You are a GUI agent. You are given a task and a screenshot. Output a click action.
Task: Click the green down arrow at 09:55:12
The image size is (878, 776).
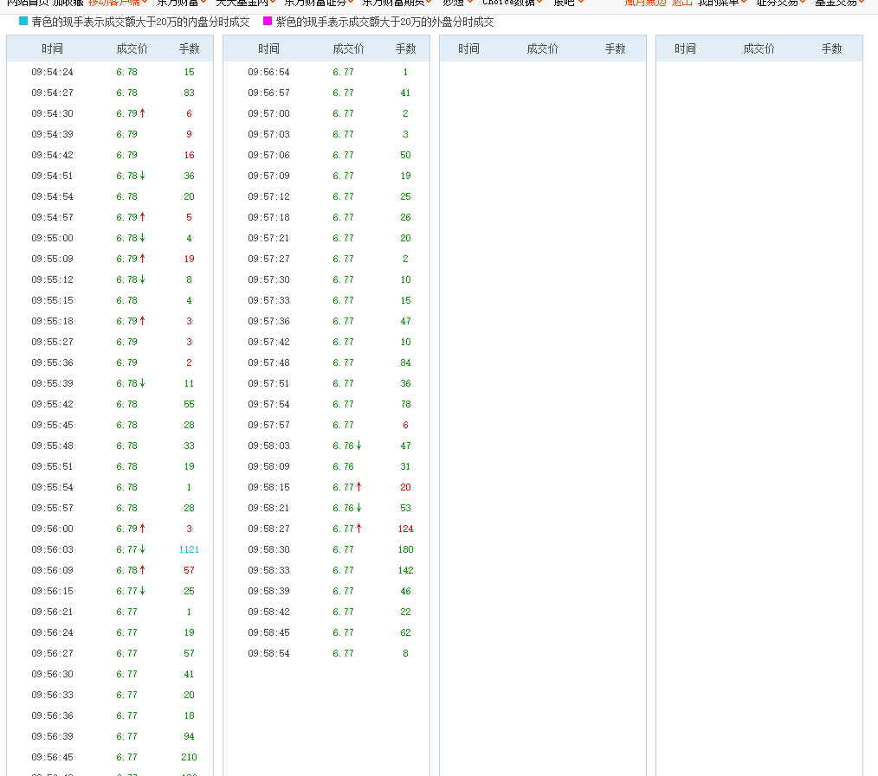click(142, 279)
